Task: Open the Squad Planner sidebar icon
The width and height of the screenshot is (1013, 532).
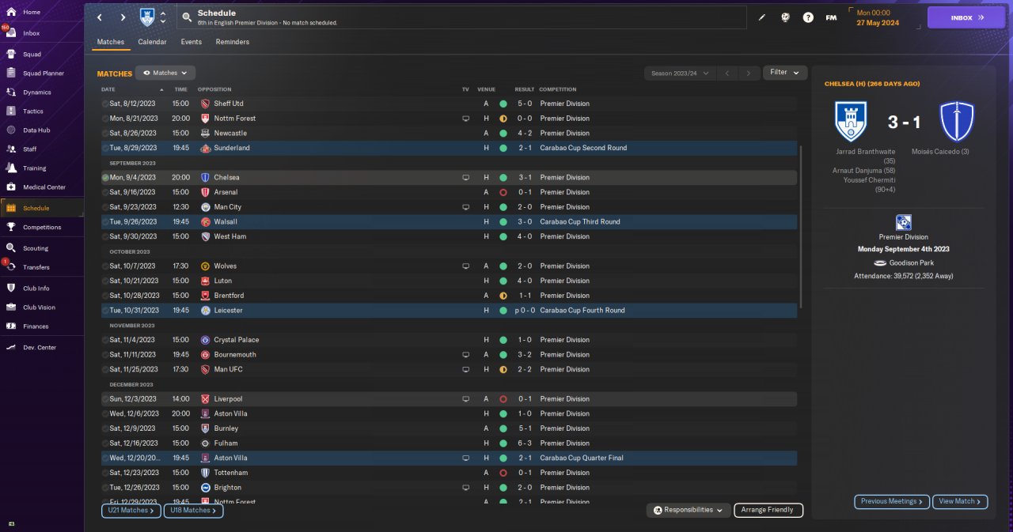Action: pos(11,74)
